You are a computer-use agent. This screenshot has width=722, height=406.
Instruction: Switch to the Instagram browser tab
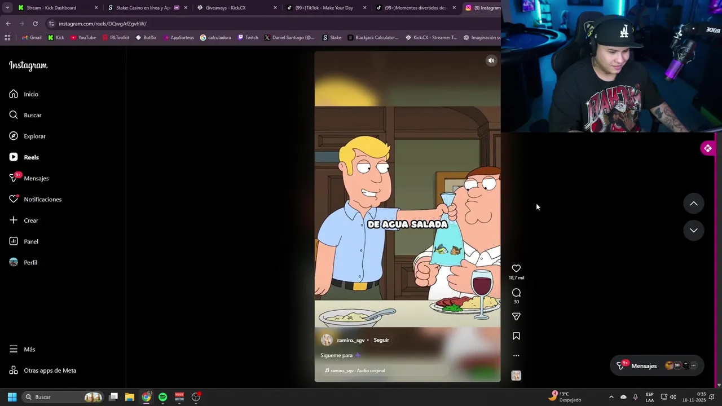[x=482, y=8]
